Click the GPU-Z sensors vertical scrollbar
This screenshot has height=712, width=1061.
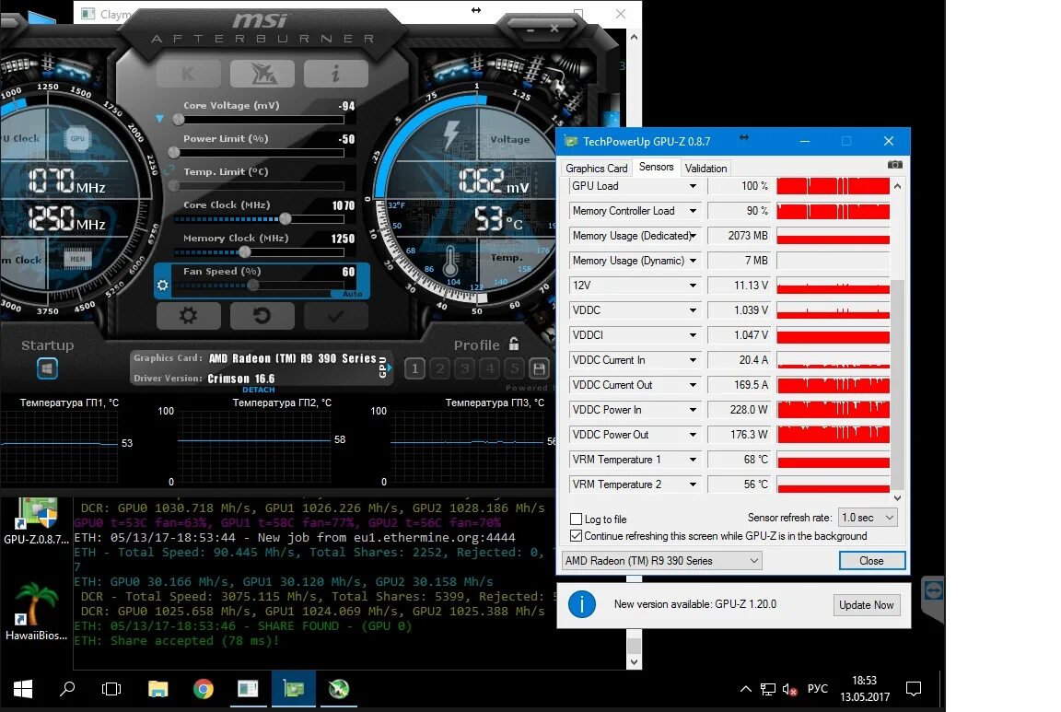[897, 384]
